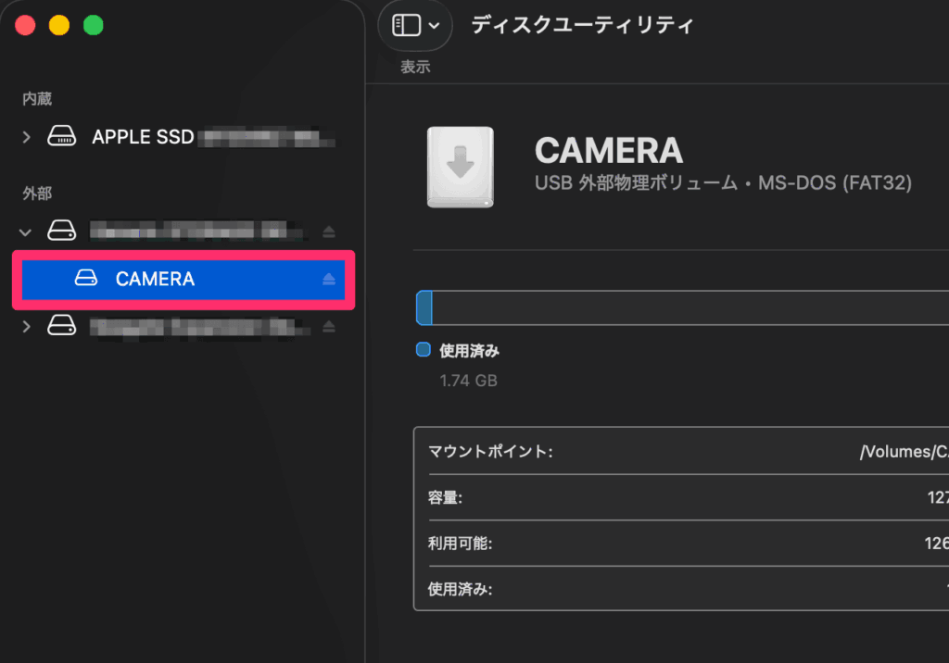Viewport: 949px width, 663px height.
Task: Eject the external disk below CAMERA
Action: 328,326
